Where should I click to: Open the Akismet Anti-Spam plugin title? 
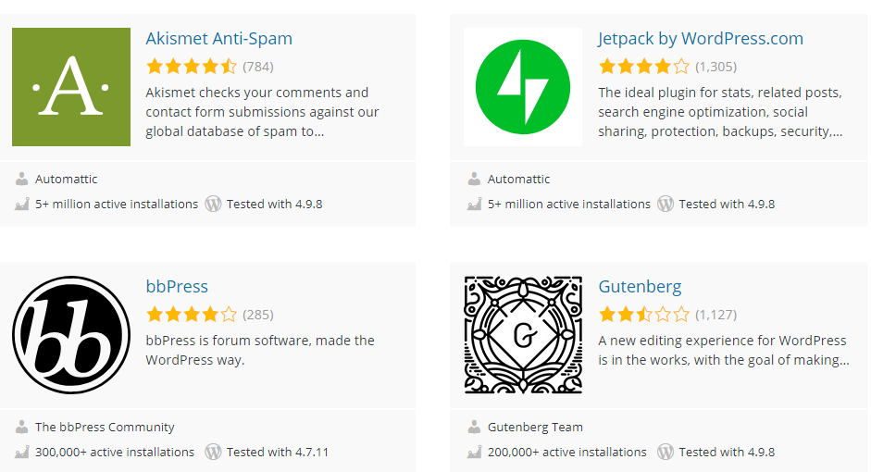tap(218, 38)
